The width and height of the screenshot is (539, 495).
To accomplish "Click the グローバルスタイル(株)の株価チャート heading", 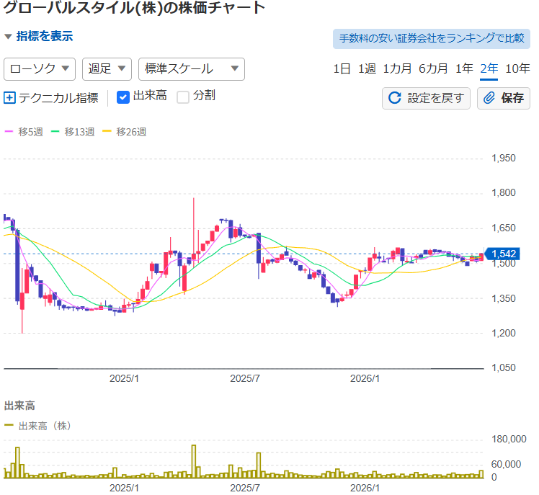I will pyautogui.click(x=134, y=7).
